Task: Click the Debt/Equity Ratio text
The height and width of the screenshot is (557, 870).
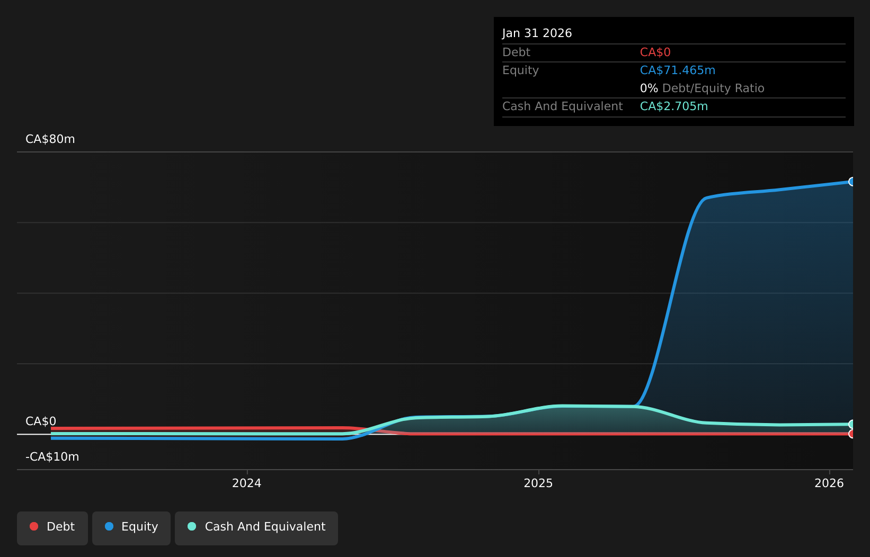Action: pyautogui.click(x=713, y=88)
